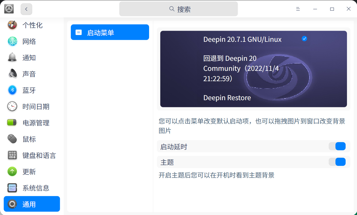Image resolution: width=357 pixels, height=215 pixels.
Task: Open the 鼠标 settings label
Action: (29, 139)
